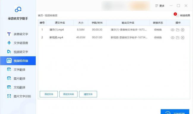Open the 更多 menu
This screenshot has height=114, width=193.
tap(160, 6)
